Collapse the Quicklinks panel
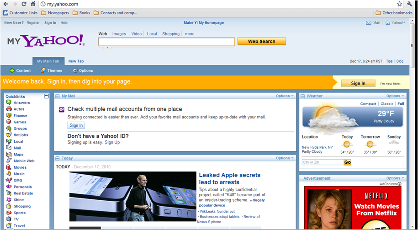The image size is (418, 230). point(46,96)
